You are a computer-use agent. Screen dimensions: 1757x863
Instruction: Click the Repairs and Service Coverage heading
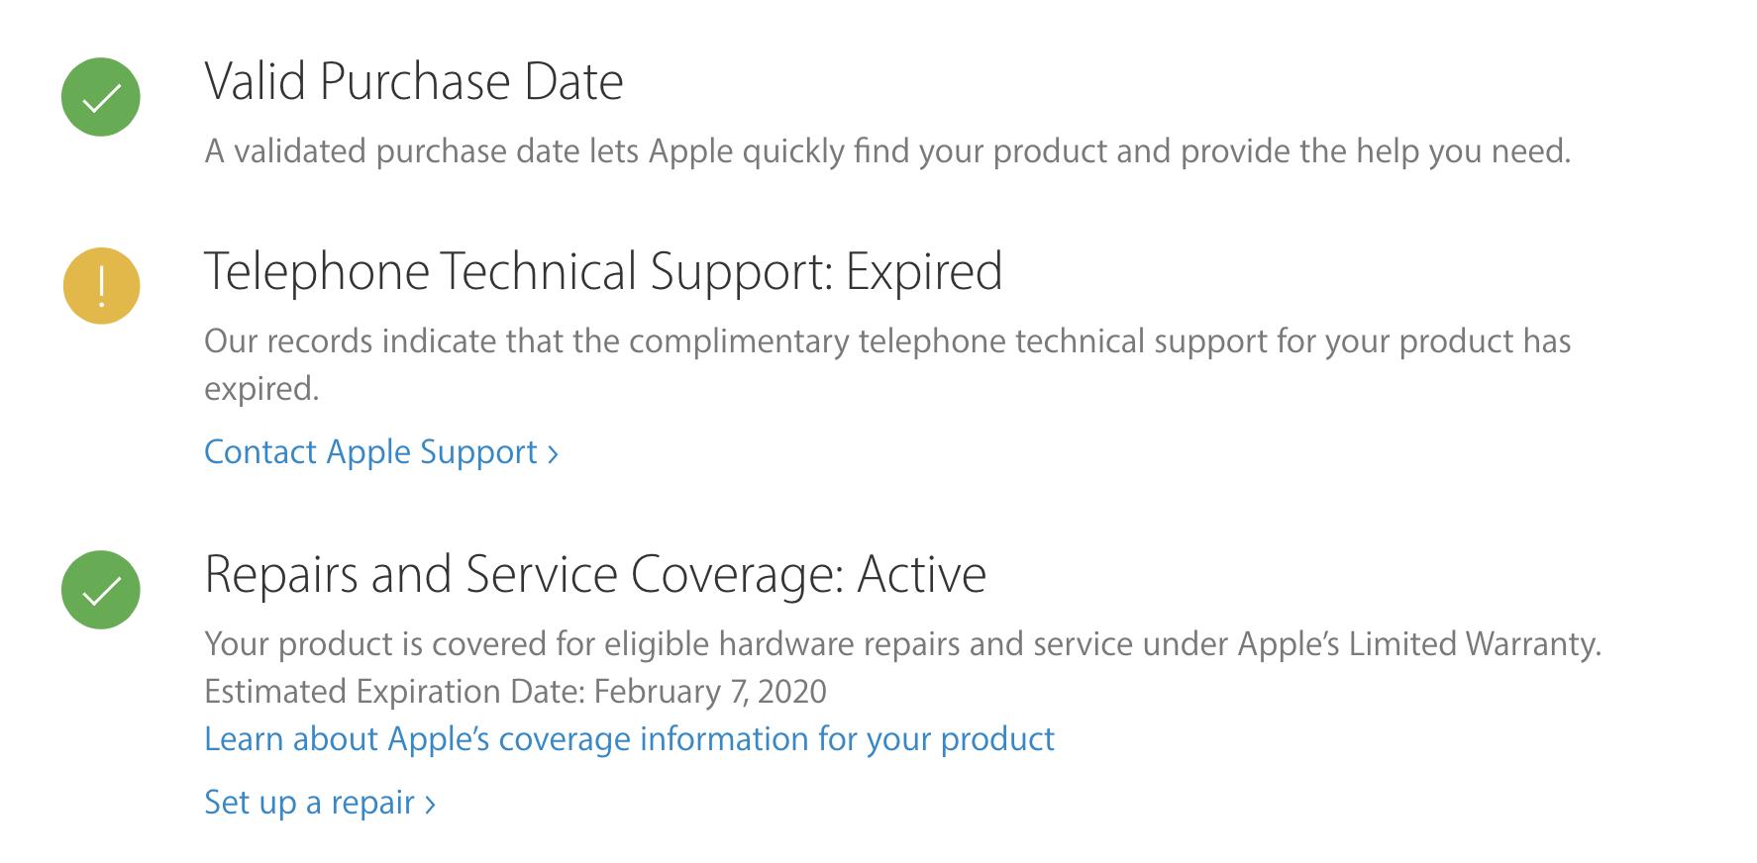click(x=595, y=575)
